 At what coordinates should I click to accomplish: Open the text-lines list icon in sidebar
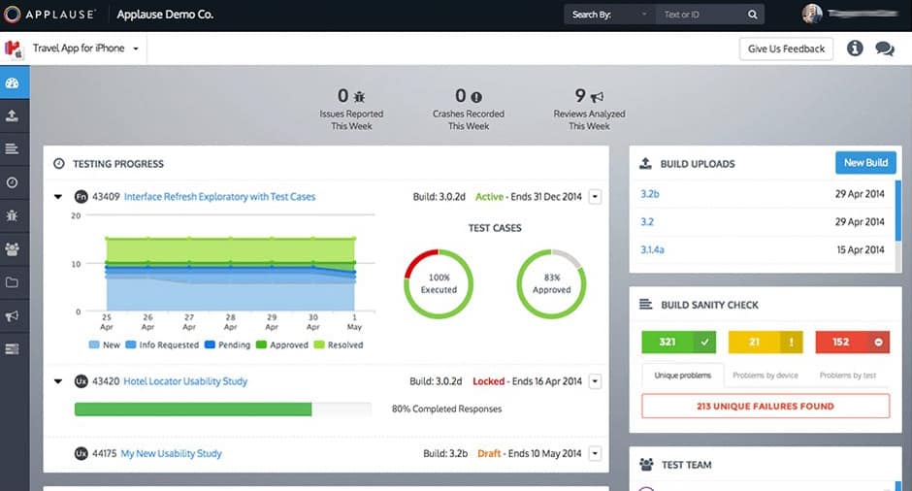click(13, 149)
